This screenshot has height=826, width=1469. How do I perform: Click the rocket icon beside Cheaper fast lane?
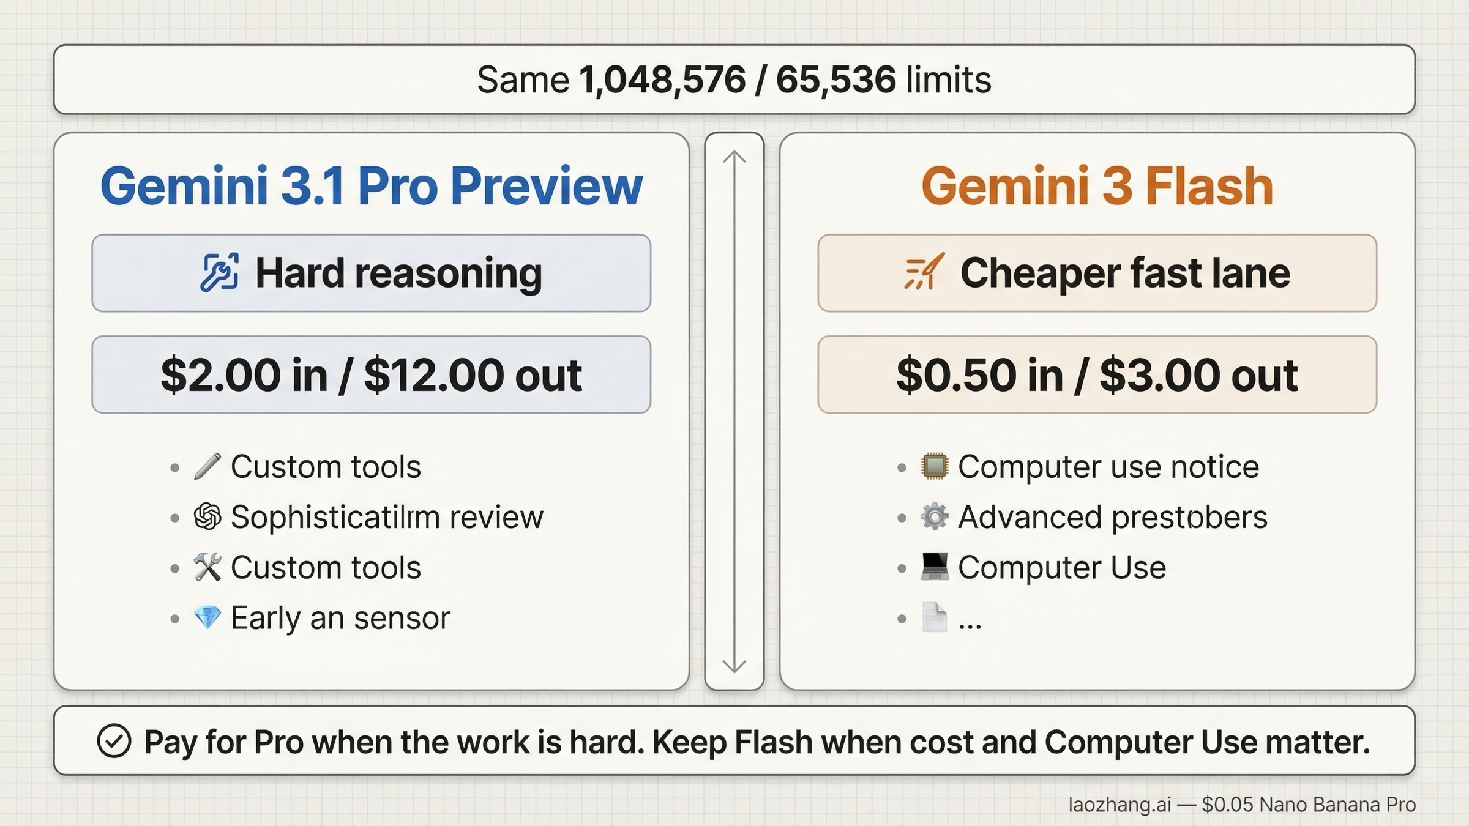click(x=924, y=272)
